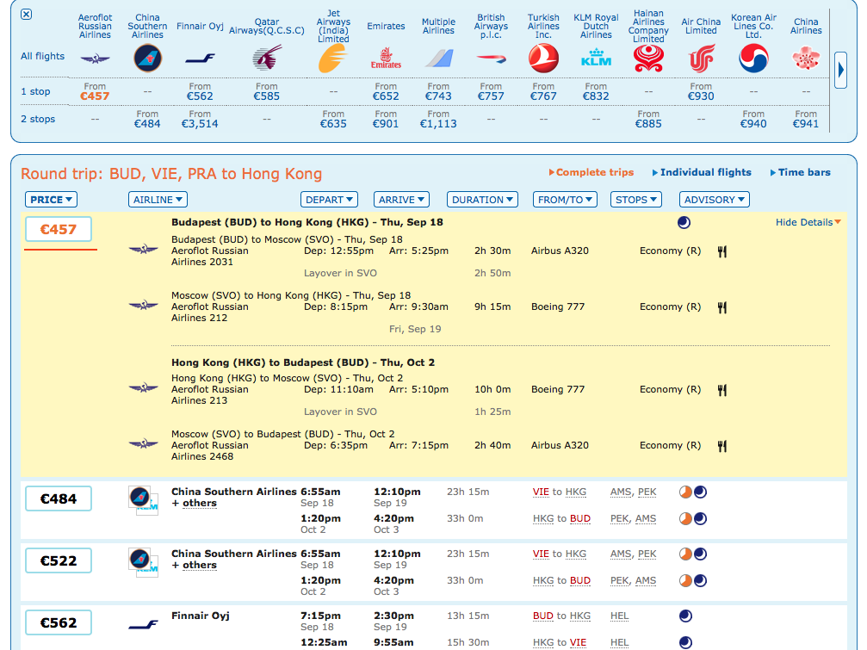Select the €562 price button

click(58, 623)
